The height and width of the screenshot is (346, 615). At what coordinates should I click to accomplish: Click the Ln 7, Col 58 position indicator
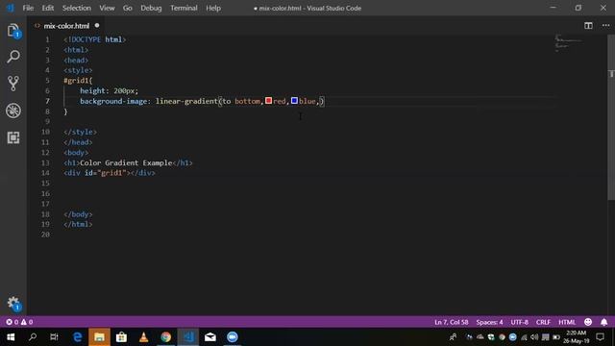[x=451, y=322]
